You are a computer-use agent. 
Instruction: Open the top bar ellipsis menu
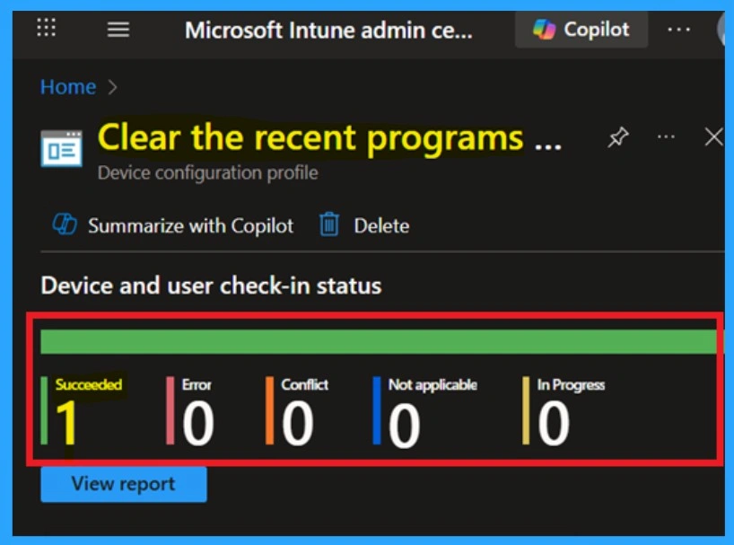pyautogui.click(x=679, y=30)
